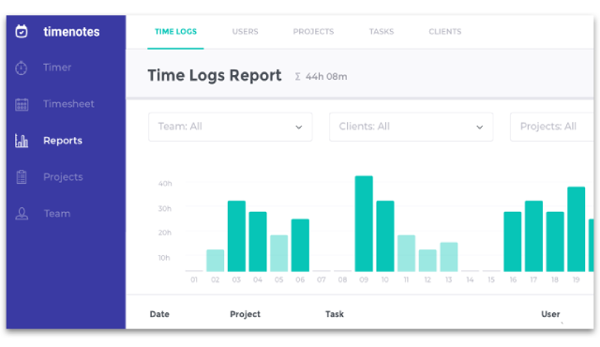Open the Projects report tab
600x347 pixels.
pos(313,31)
